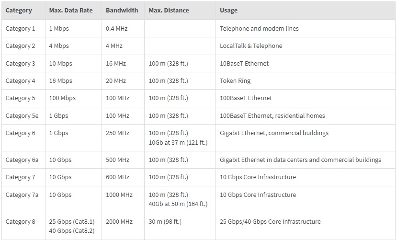Select the Category 1 row label
This screenshot has height=241, width=397.
[20, 29]
